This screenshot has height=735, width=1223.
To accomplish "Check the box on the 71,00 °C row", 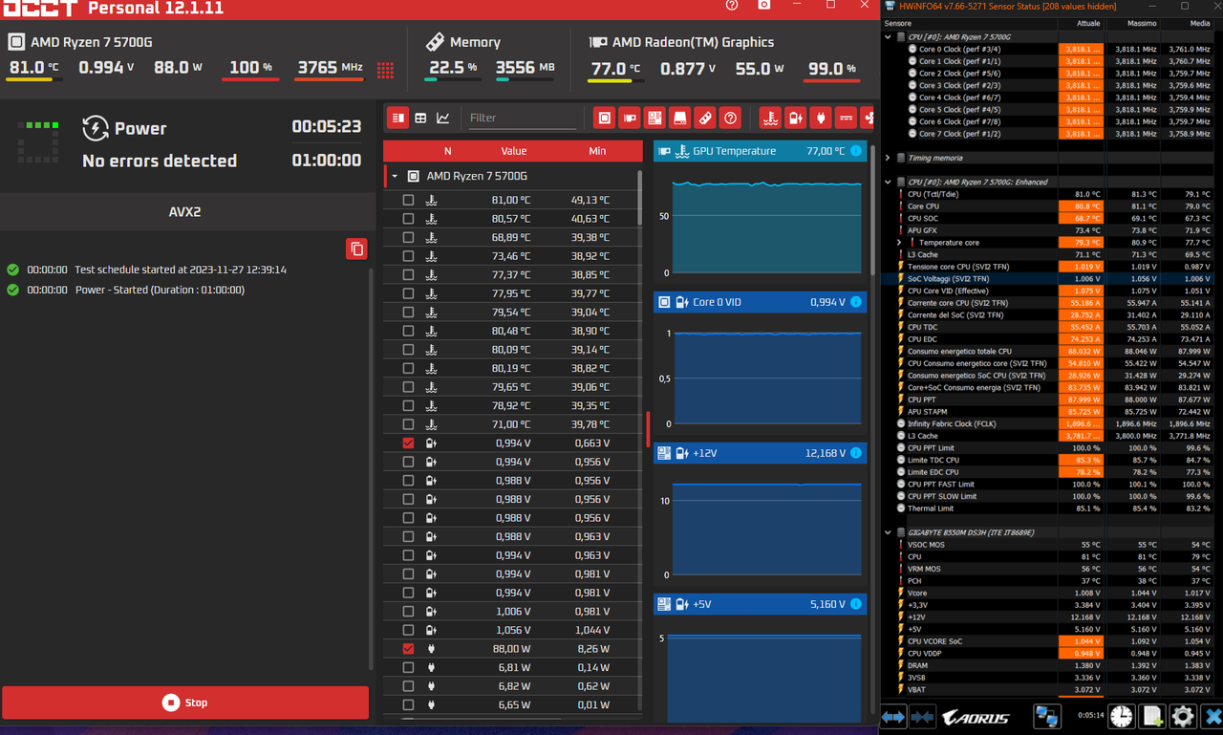I will (x=409, y=424).
